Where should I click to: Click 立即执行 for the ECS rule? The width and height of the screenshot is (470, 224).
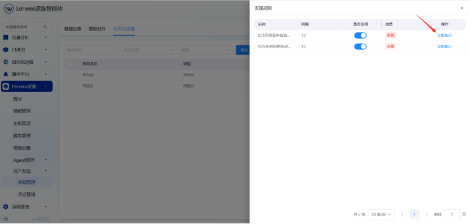pos(445,36)
